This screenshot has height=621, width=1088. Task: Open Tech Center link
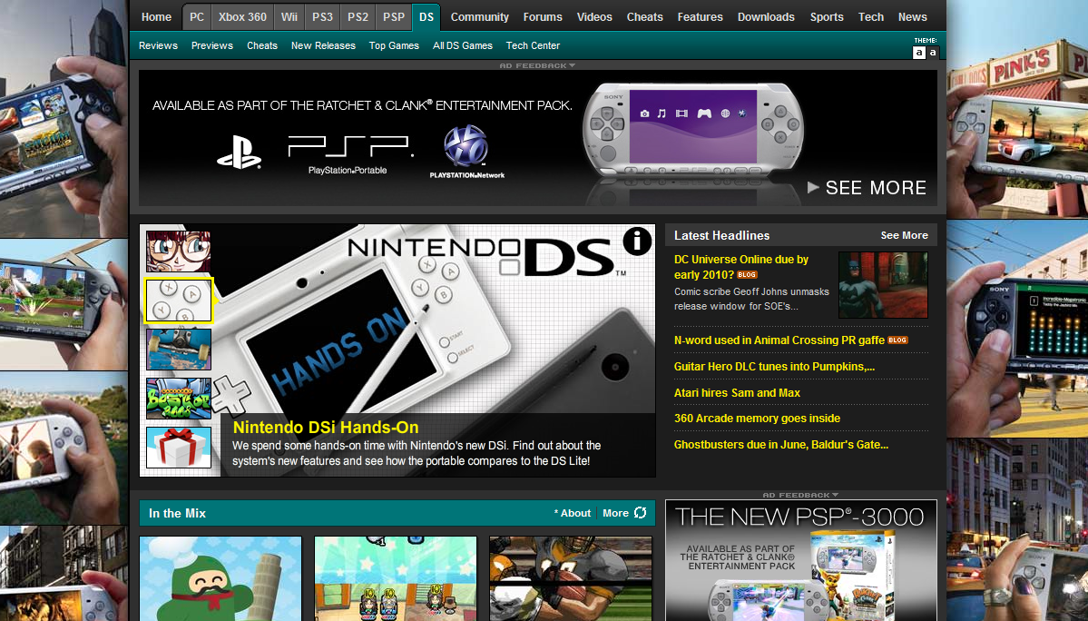click(533, 45)
